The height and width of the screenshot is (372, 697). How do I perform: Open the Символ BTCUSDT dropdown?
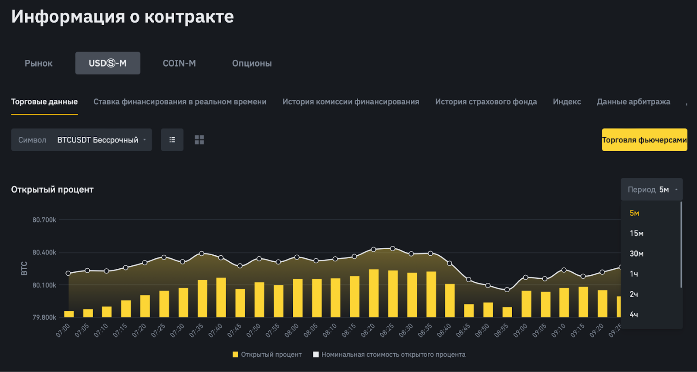coord(81,140)
